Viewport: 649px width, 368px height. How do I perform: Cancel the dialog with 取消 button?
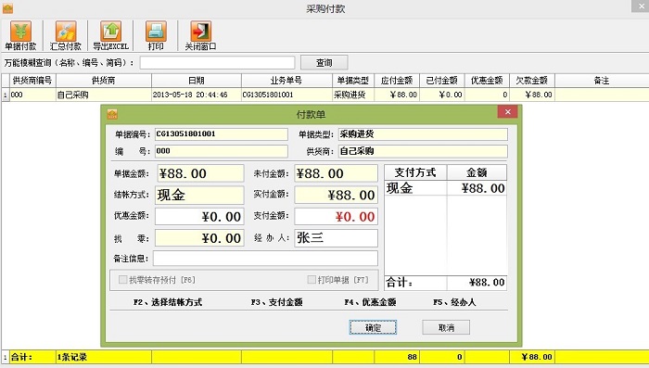point(446,327)
